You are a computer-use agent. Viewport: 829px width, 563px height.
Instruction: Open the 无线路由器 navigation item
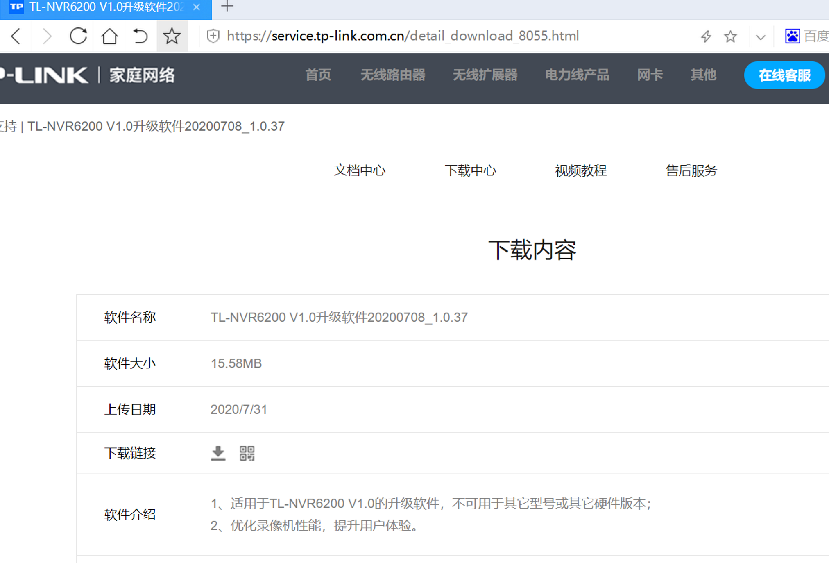(393, 75)
